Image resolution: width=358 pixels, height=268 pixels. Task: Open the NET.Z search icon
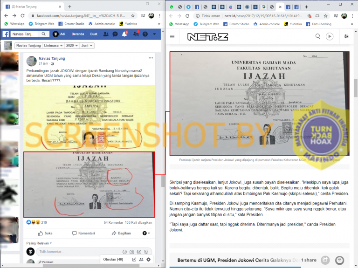point(318,36)
